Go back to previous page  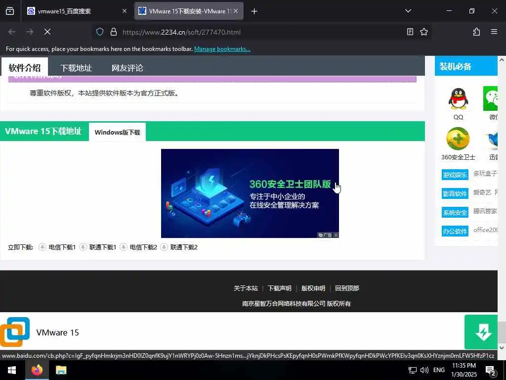click(12, 32)
